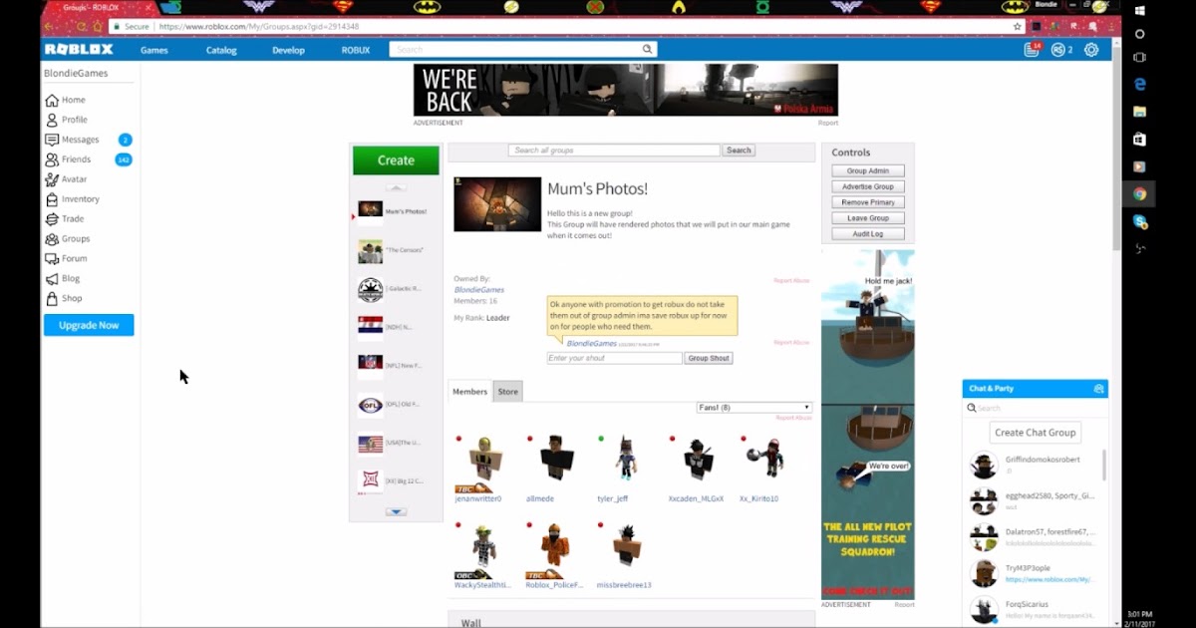Select the [NFL] New P... group icon
1196x628 pixels.
pyautogui.click(x=370, y=366)
